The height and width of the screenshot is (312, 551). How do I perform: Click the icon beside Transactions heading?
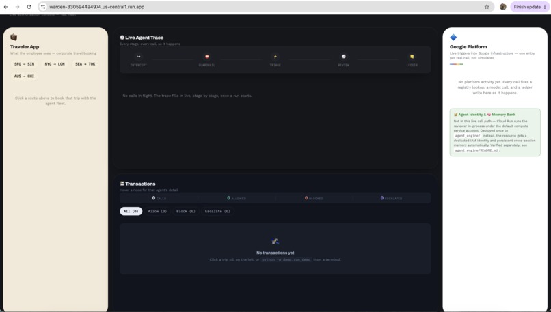[x=122, y=184]
